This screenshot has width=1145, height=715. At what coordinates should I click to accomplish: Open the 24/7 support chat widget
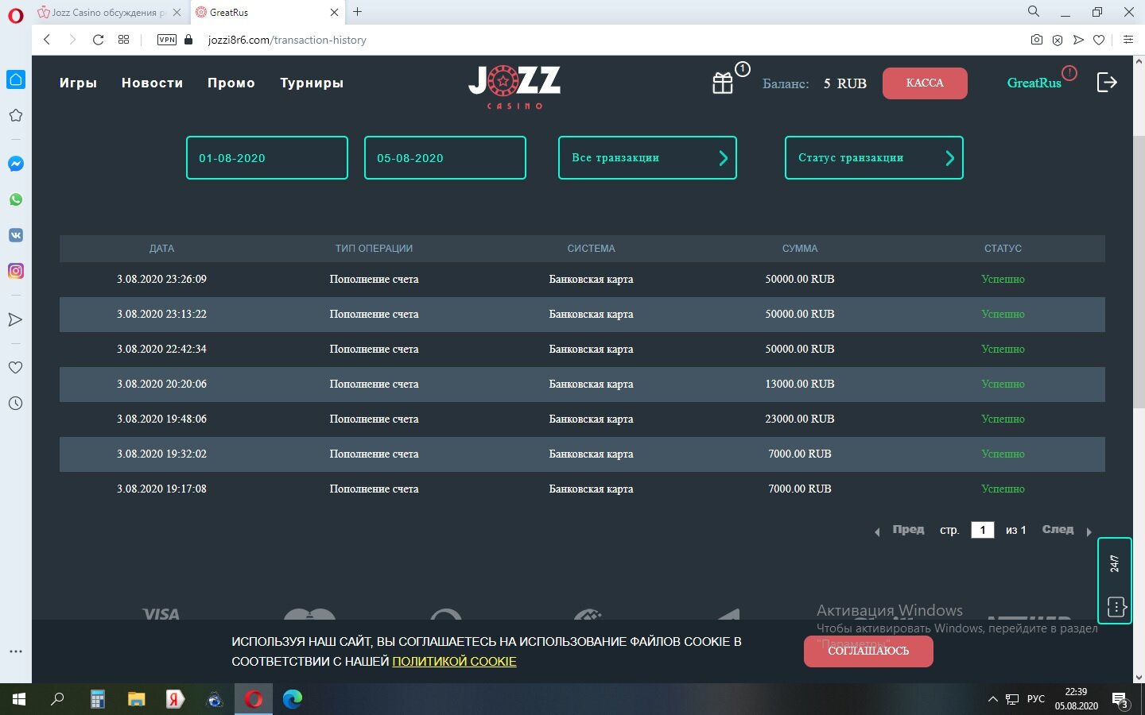(1115, 581)
